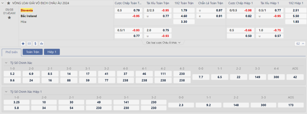Select the AOS odds 42
Image resolution: width=307 pixels, height=114 pixels.
[295, 77]
